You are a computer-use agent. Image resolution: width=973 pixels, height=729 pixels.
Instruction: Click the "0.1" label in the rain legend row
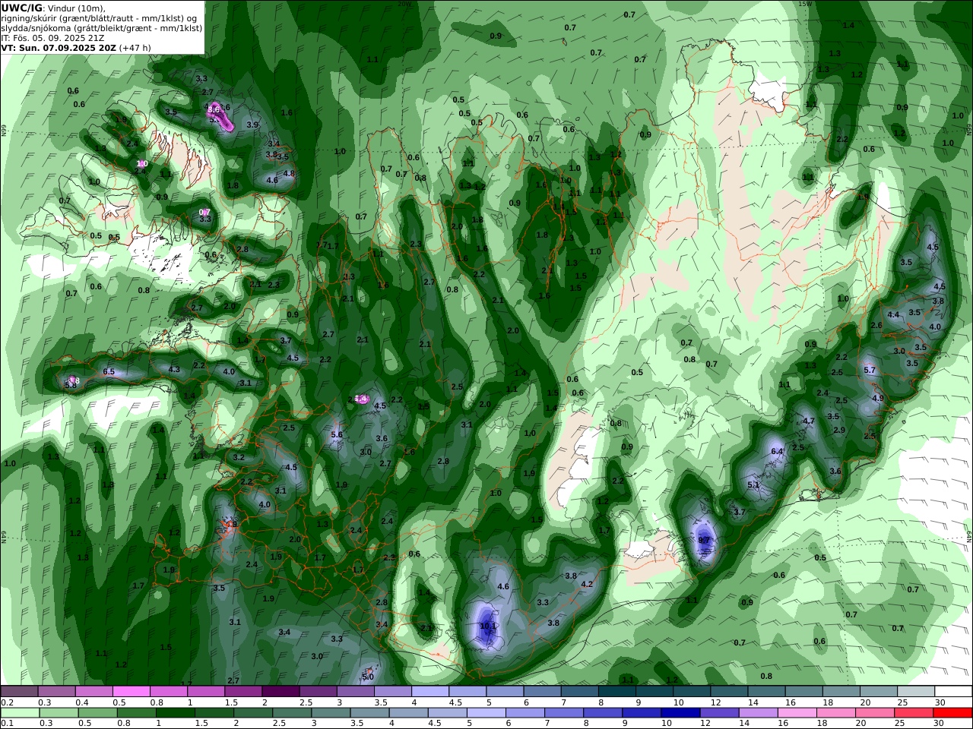7,723
